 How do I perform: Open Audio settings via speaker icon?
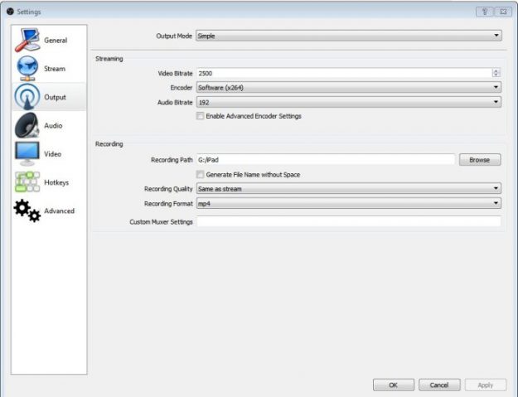click(27, 125)
